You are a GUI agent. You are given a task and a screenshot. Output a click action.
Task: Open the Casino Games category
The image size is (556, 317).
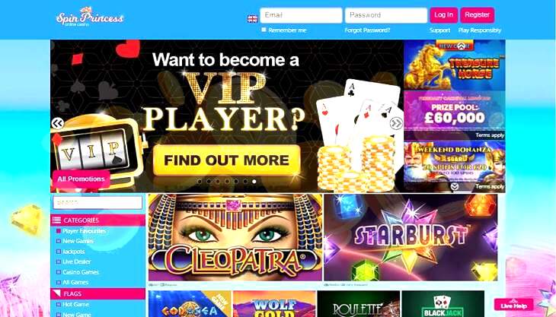(x=81, y=272)
